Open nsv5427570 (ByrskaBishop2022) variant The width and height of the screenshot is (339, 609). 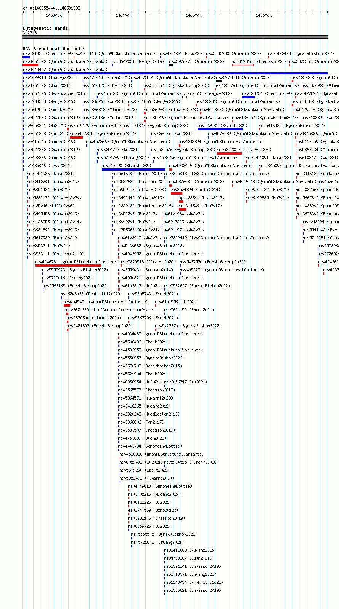[x=213, y=262]
